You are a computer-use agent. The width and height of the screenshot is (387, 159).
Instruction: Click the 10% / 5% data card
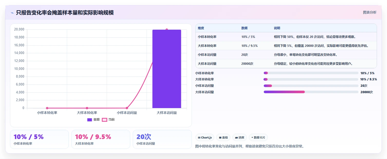point(39,139)
